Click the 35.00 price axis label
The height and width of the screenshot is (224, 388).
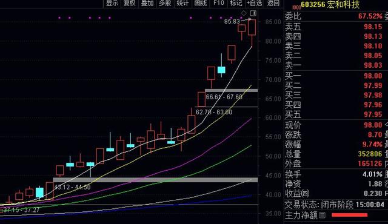click(x=273, y=214)
